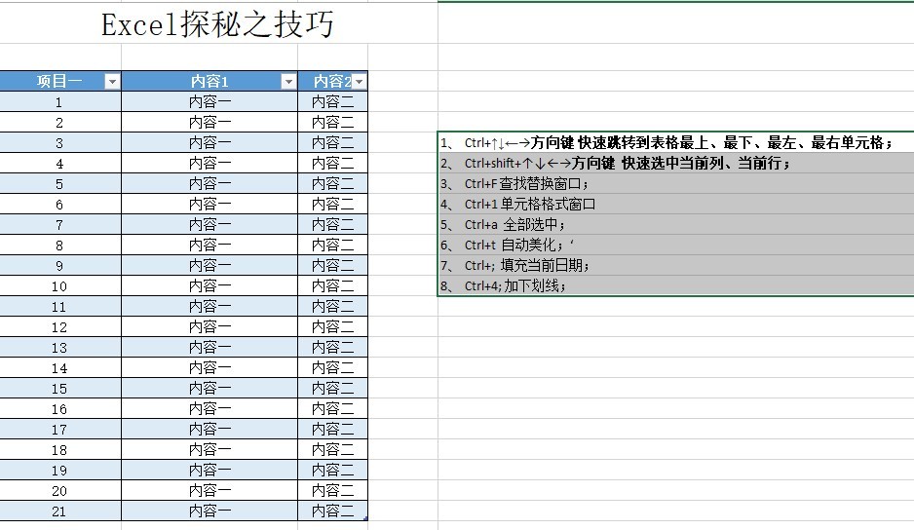Select the title cell Excel探秘之技巧
The height and width of the screenshot is (530, 914).
point(217,24)
